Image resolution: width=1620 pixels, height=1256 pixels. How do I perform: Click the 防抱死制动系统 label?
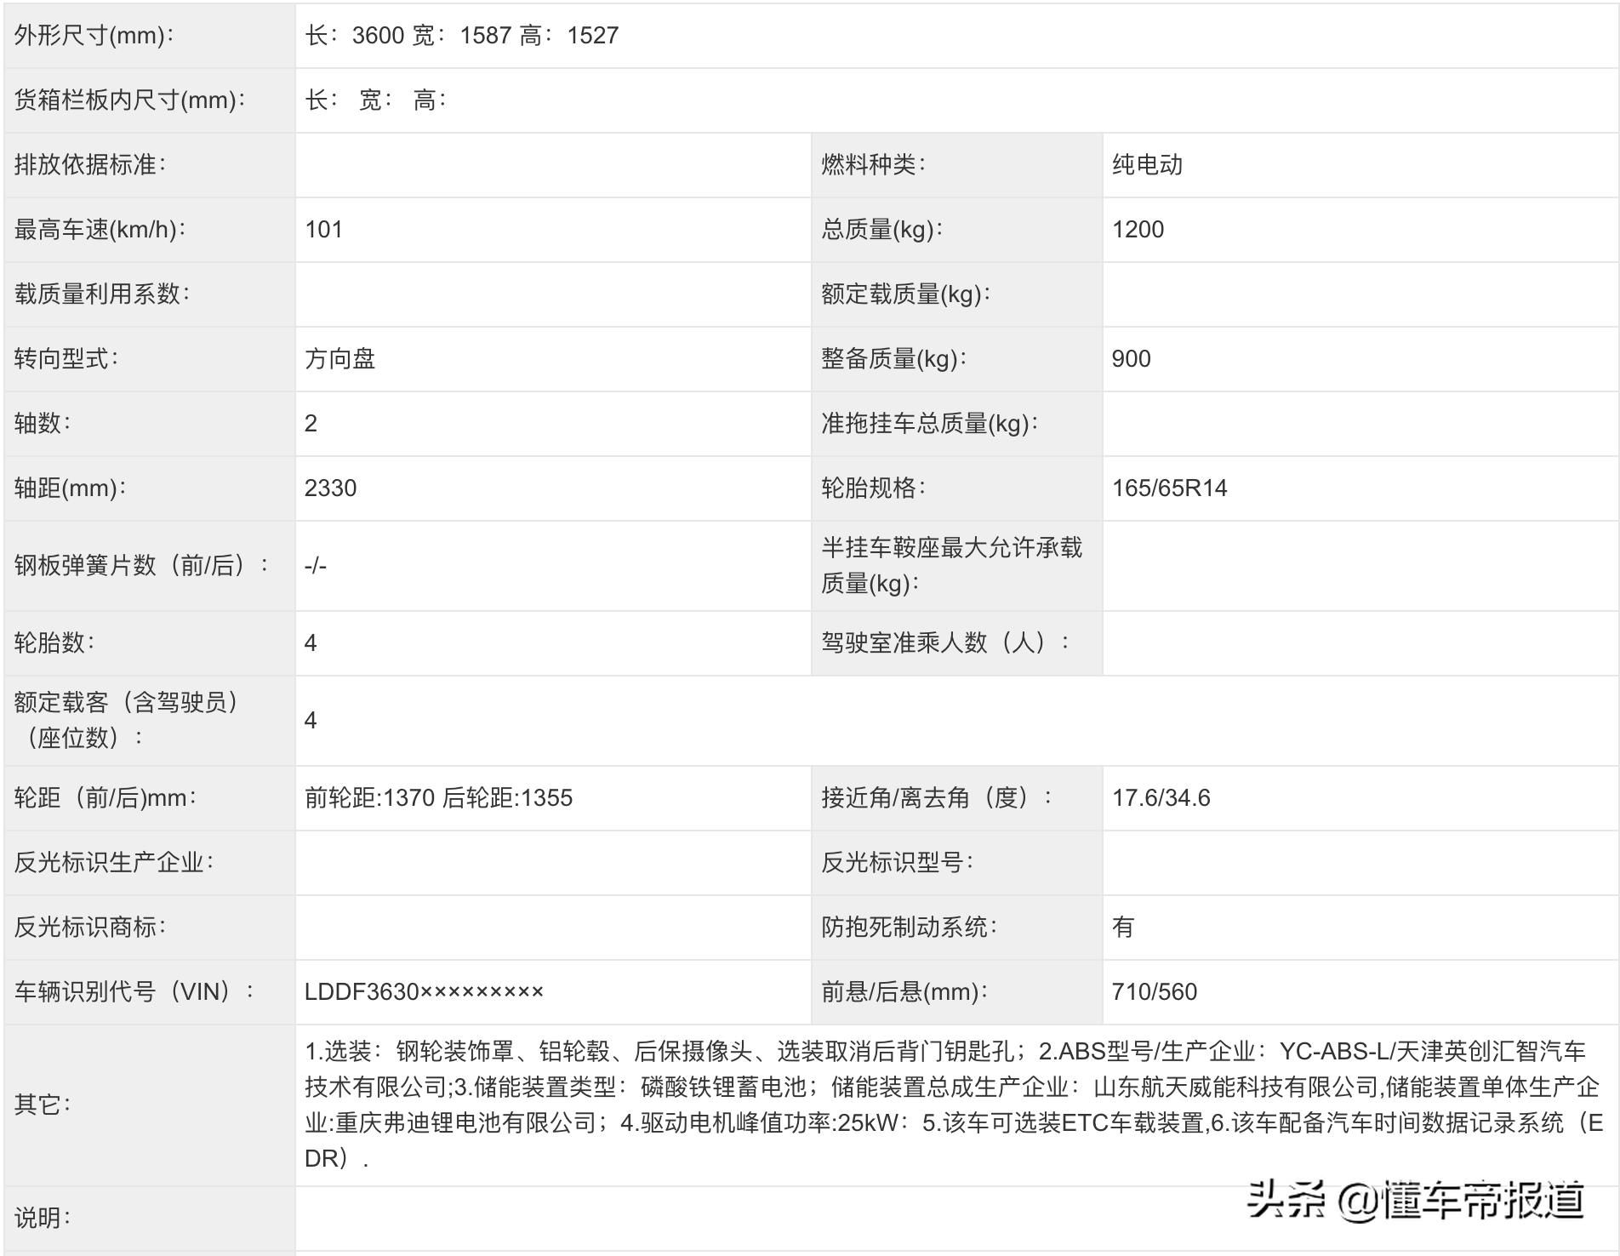(910, 926)
